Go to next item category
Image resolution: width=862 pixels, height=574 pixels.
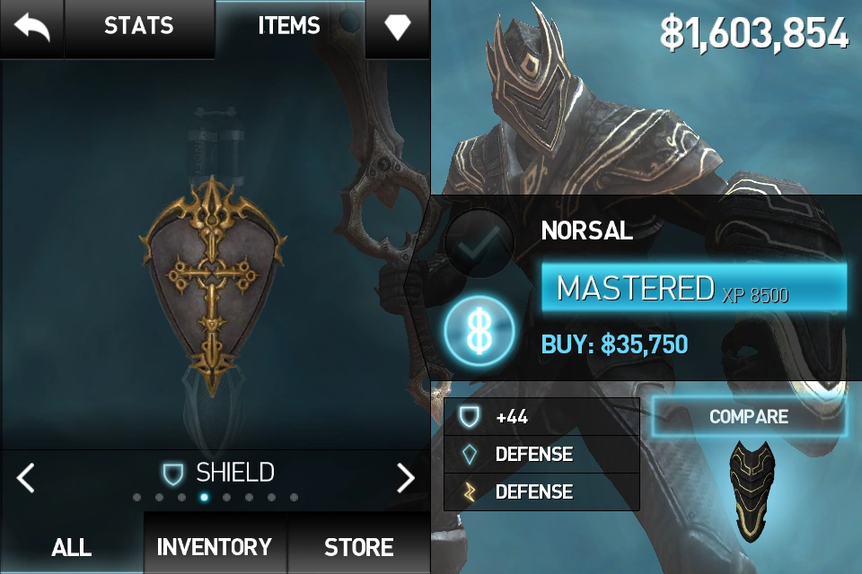point(406,477)
